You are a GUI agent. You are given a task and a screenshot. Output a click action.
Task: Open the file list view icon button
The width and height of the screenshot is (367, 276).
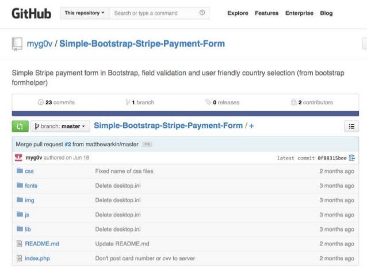tap(351, 126)
